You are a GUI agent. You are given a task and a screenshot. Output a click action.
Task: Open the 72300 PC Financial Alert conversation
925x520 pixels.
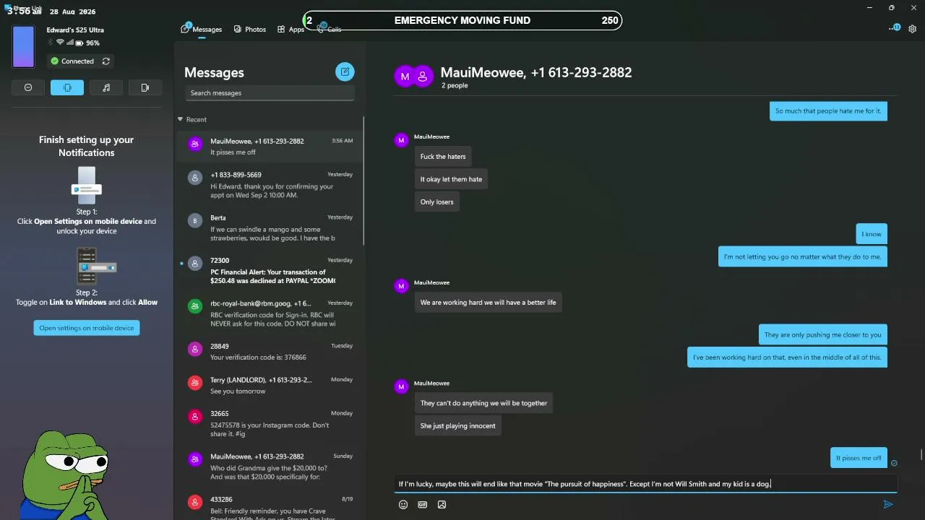[269, 271]
